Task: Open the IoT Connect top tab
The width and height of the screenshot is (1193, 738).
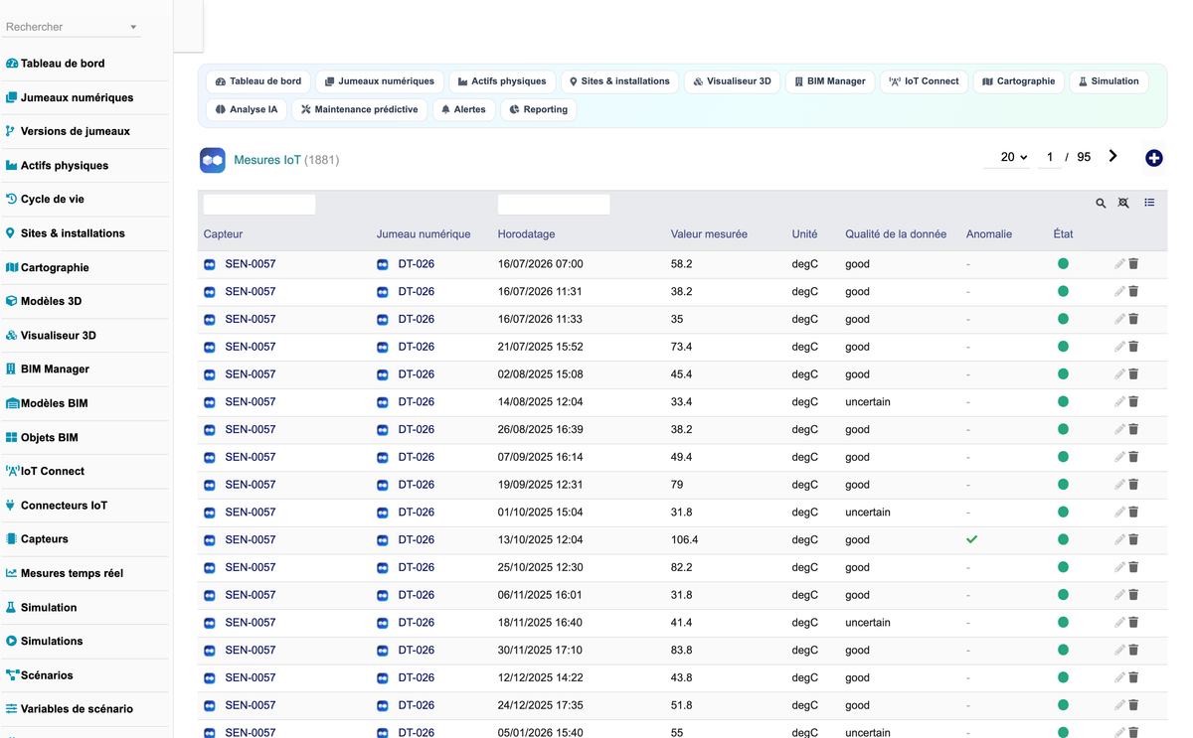Action: click(x=925, y=81)
